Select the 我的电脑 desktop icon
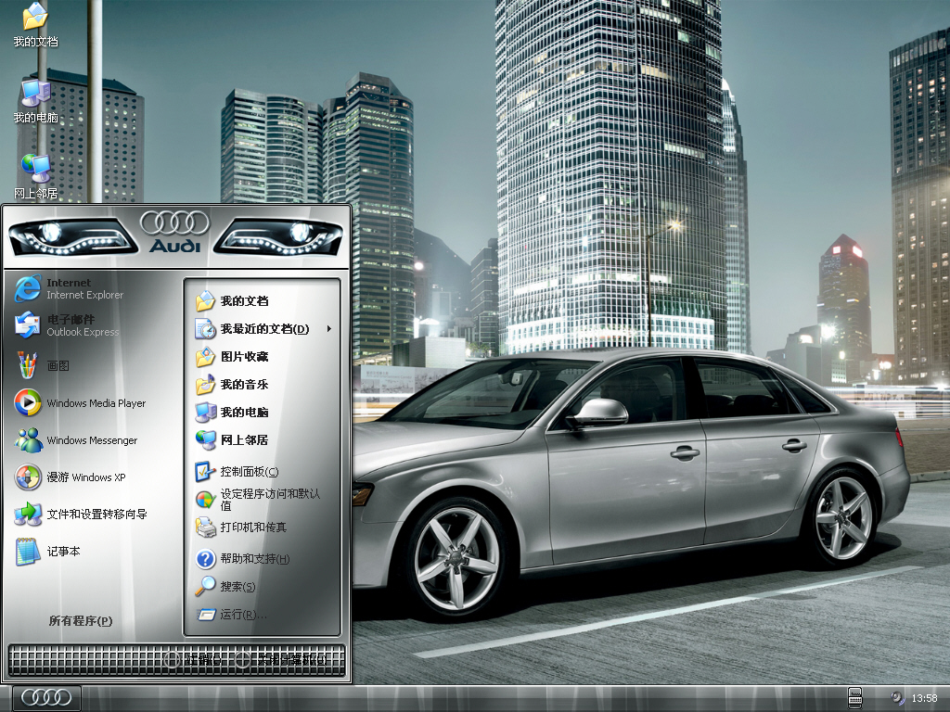The image size is (950, 712). (x=36, y=100)
